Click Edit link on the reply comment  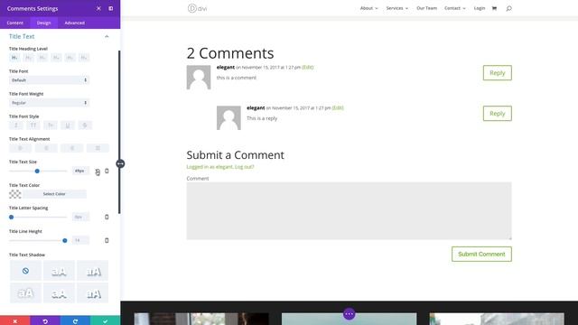pyautogui.click(x=338, y=108)
